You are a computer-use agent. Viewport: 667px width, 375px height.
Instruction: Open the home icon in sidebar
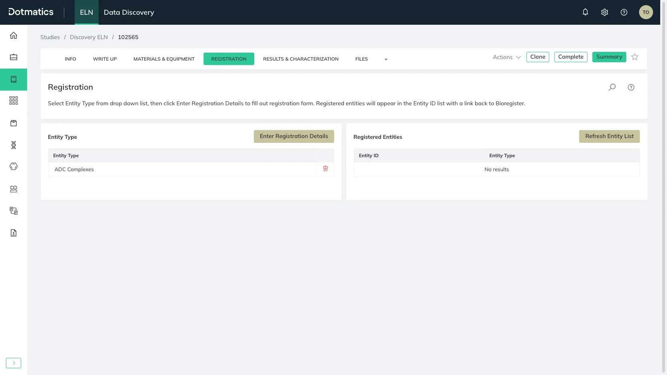(14, 36)
